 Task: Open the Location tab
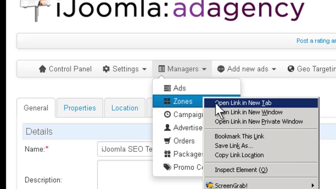tap(125, 108)
